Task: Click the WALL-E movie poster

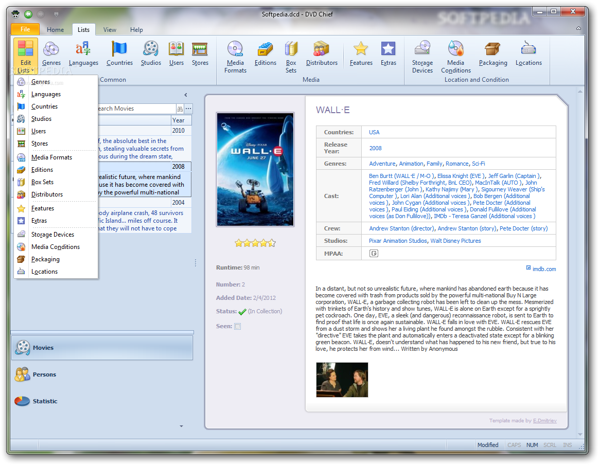Action: pyautogui.click(x=255, y=169)
